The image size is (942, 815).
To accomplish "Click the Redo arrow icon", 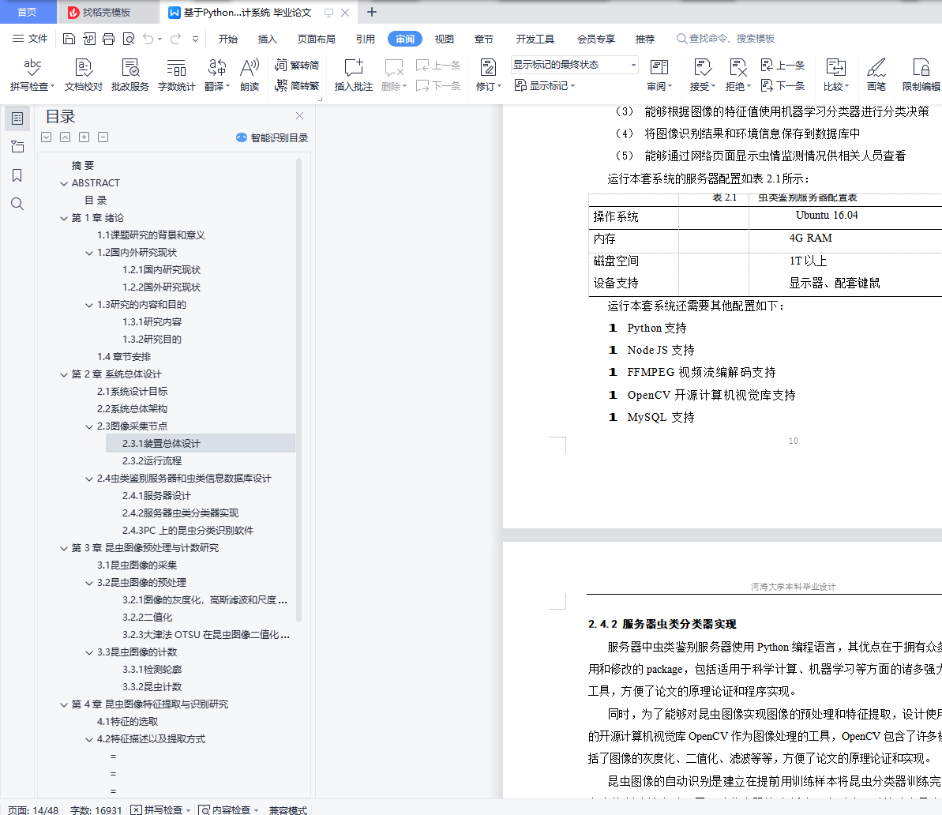I will click(175, 39).
